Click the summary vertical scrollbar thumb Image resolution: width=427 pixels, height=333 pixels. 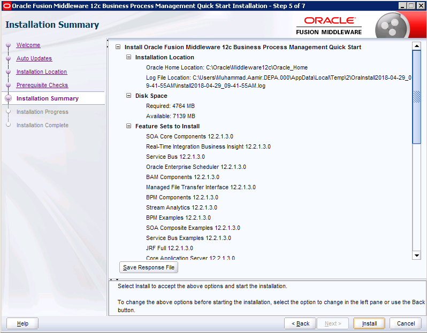pos(417,97)
